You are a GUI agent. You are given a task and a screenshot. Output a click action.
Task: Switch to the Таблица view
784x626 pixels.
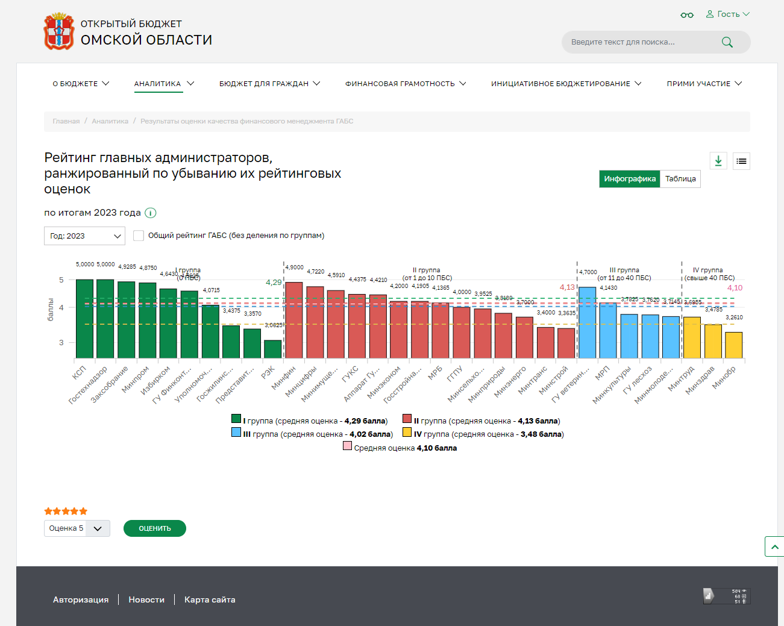pos(680,179)
